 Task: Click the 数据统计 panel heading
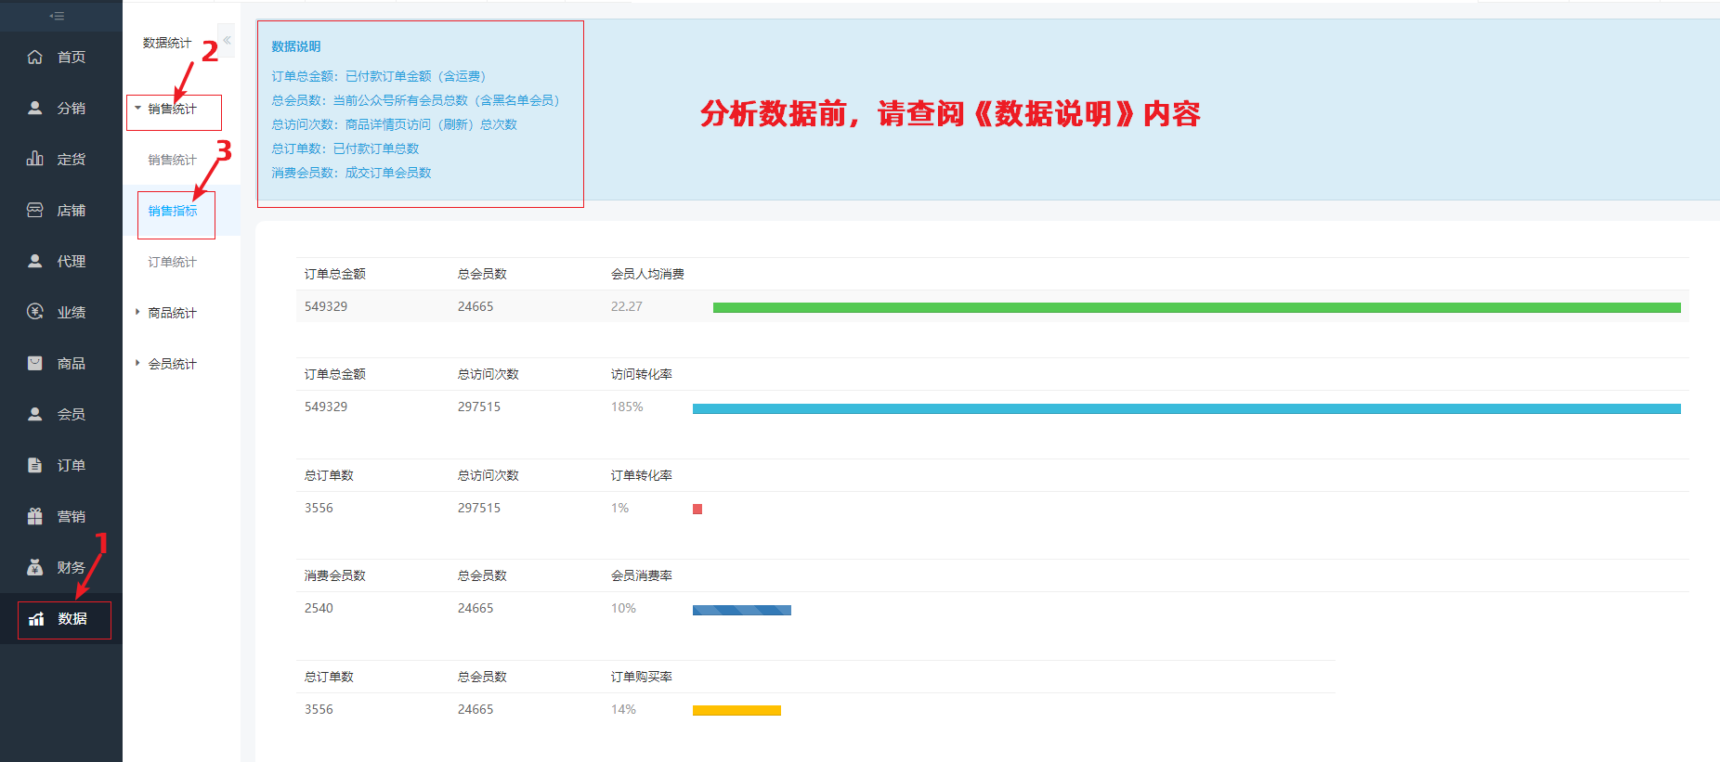[x=167, y=43]
